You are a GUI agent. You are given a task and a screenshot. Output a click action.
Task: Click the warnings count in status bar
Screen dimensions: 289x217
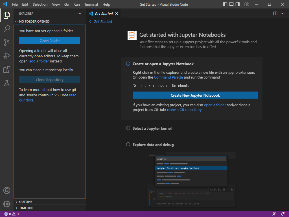click(16, 214)
